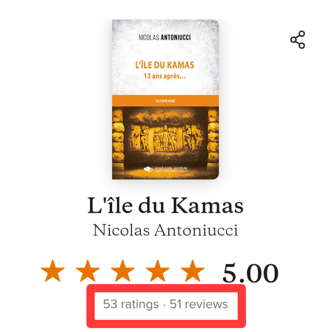Screen dimensions: 331x332
Task: Click the temple carving artwork on cover
Action: [x=166, y=137]
